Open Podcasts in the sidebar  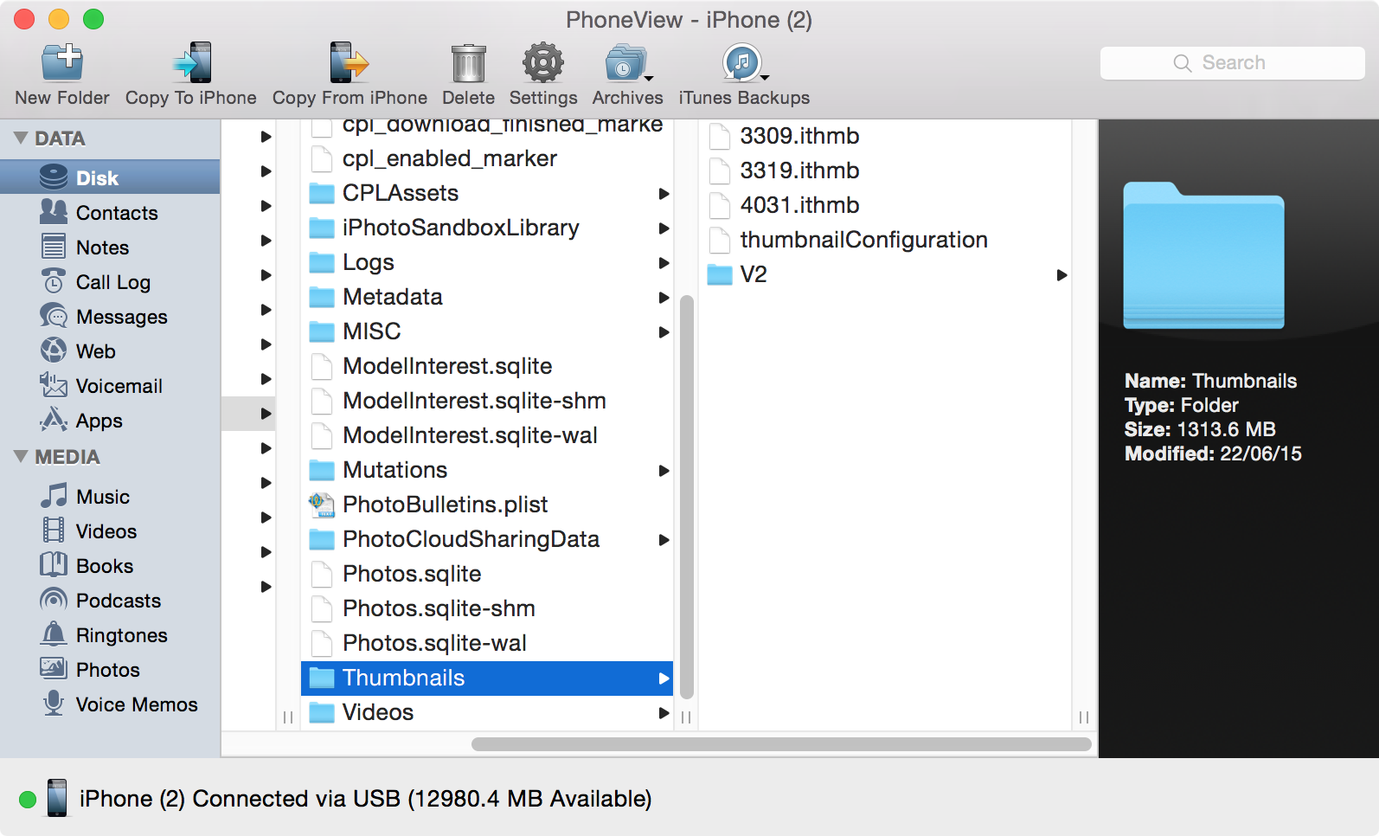coord(110,601)
